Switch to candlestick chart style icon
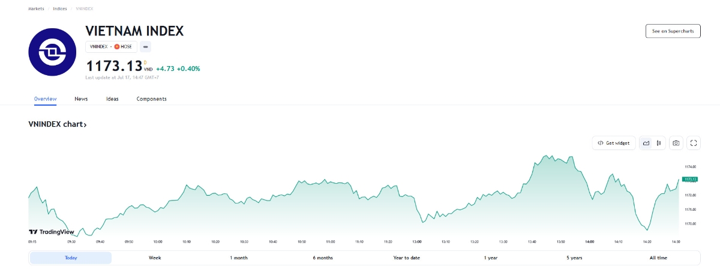Viewport: 720px width, 275px height. pyautogui.click(x=659, y=143)
